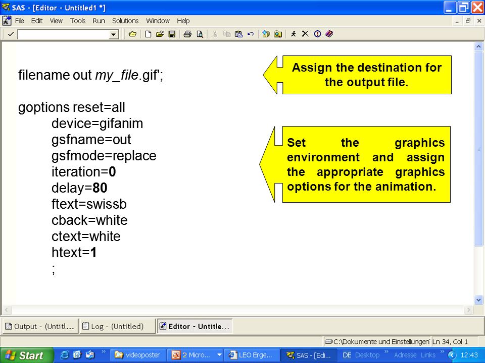Click SAS - [Edi... taskbar button

click(x=309, y=355)
